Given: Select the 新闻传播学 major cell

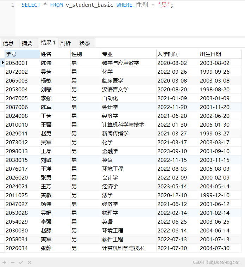Looking at the screenshot, I should pos(128,133).
